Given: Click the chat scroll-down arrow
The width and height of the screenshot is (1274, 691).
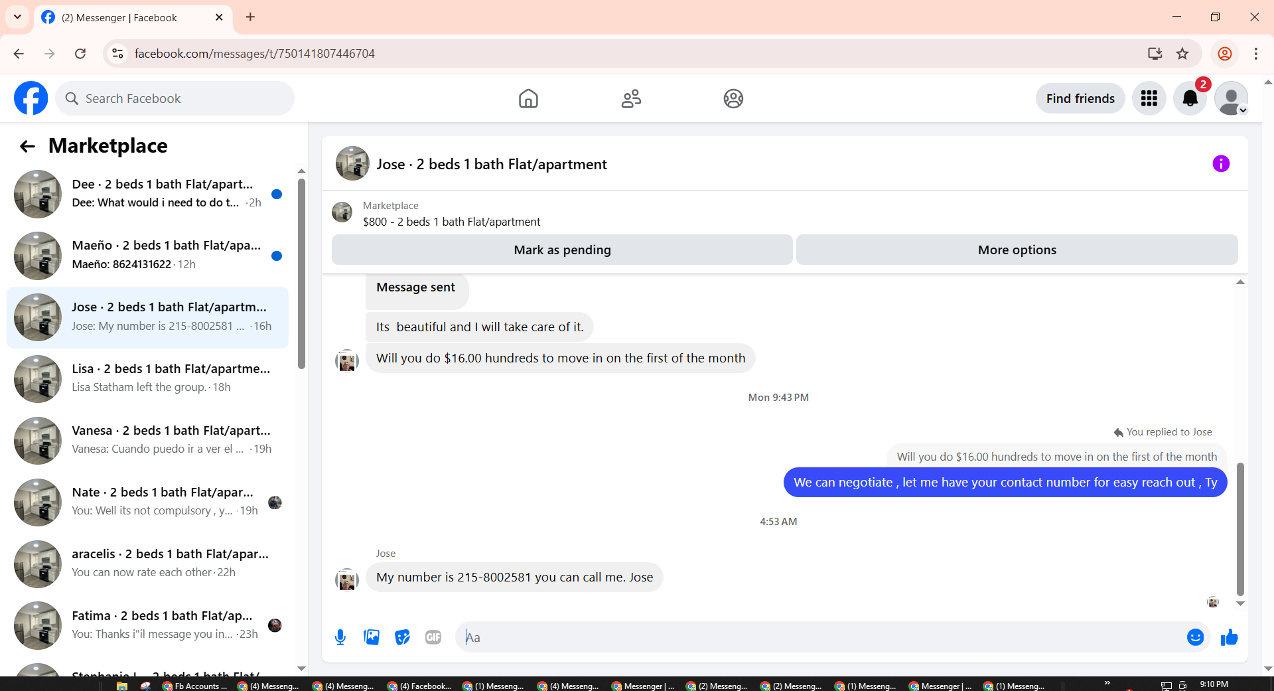Looking at the screenshot, I should point(1240,604).
